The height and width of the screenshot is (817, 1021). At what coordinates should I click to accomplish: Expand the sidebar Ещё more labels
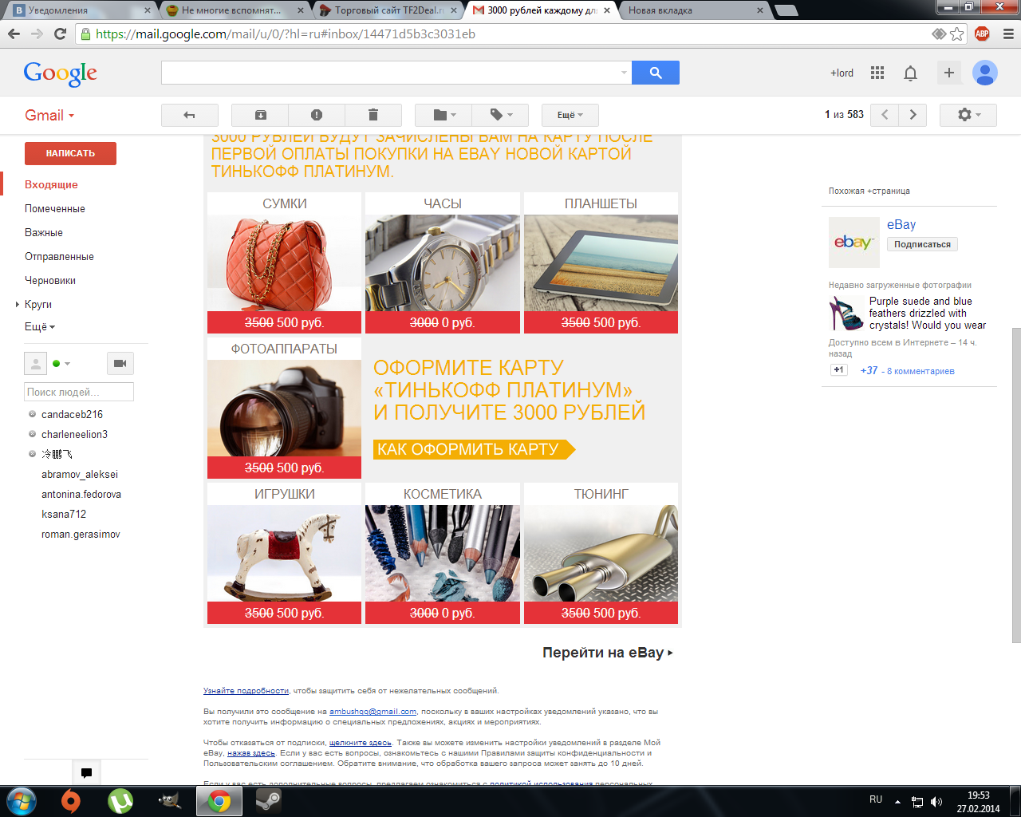coord(40,326)
